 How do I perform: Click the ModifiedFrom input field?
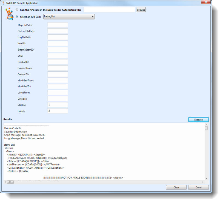point(58,80)
